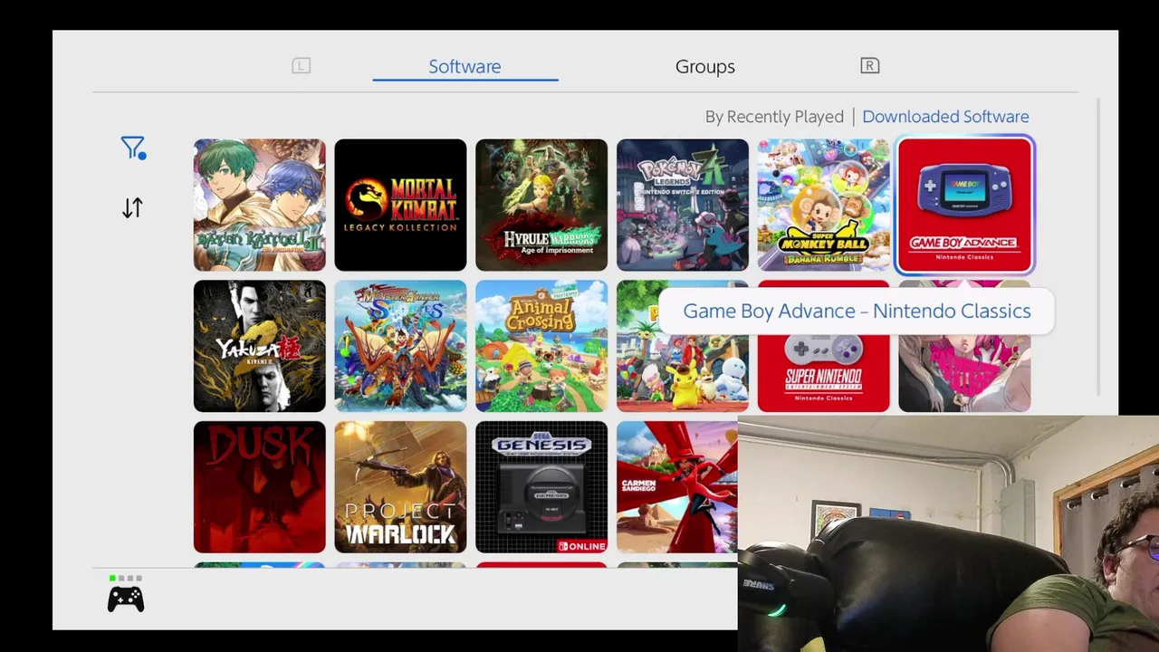This screenshot has width=1159, height=652.
Task: Launch the DUSK game tile
Action: pos(259,487)
